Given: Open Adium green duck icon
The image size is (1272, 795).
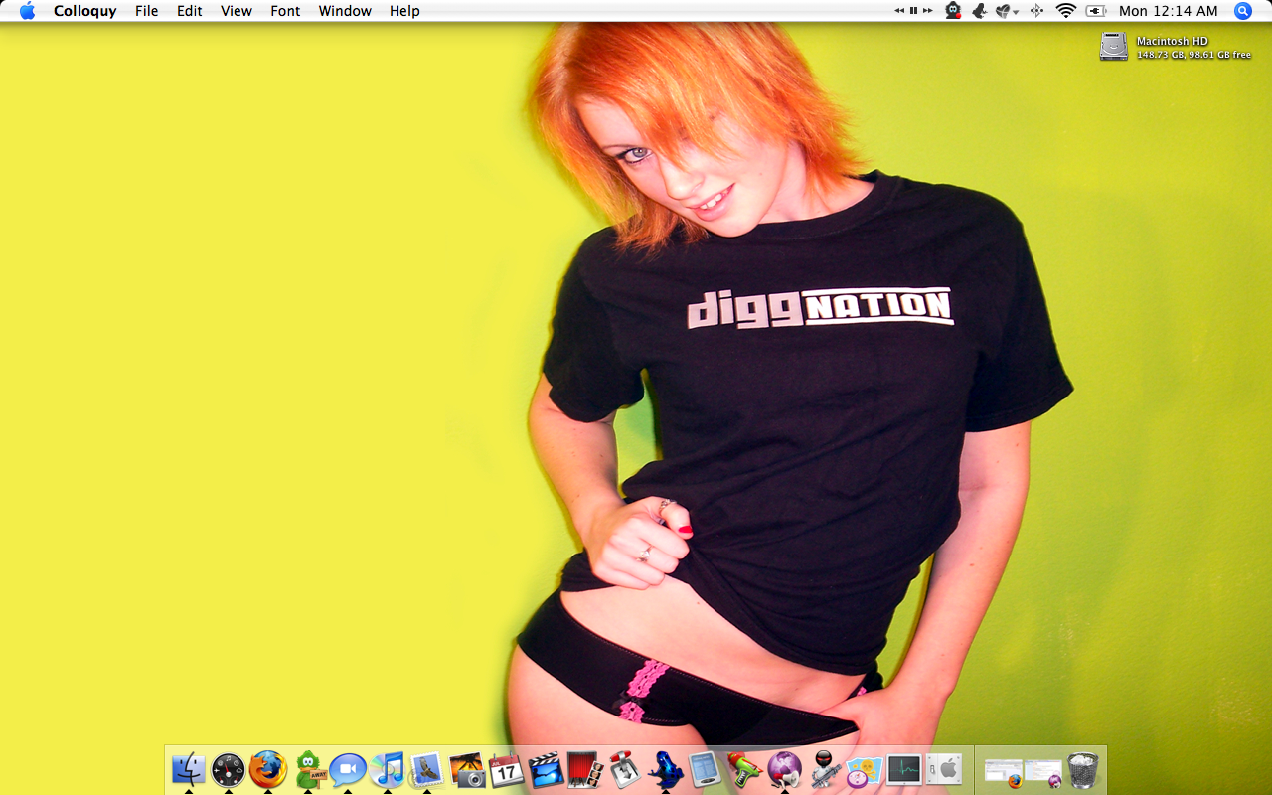Looking at the screenshot, I should pyautogui.click(x=311, y=770).
